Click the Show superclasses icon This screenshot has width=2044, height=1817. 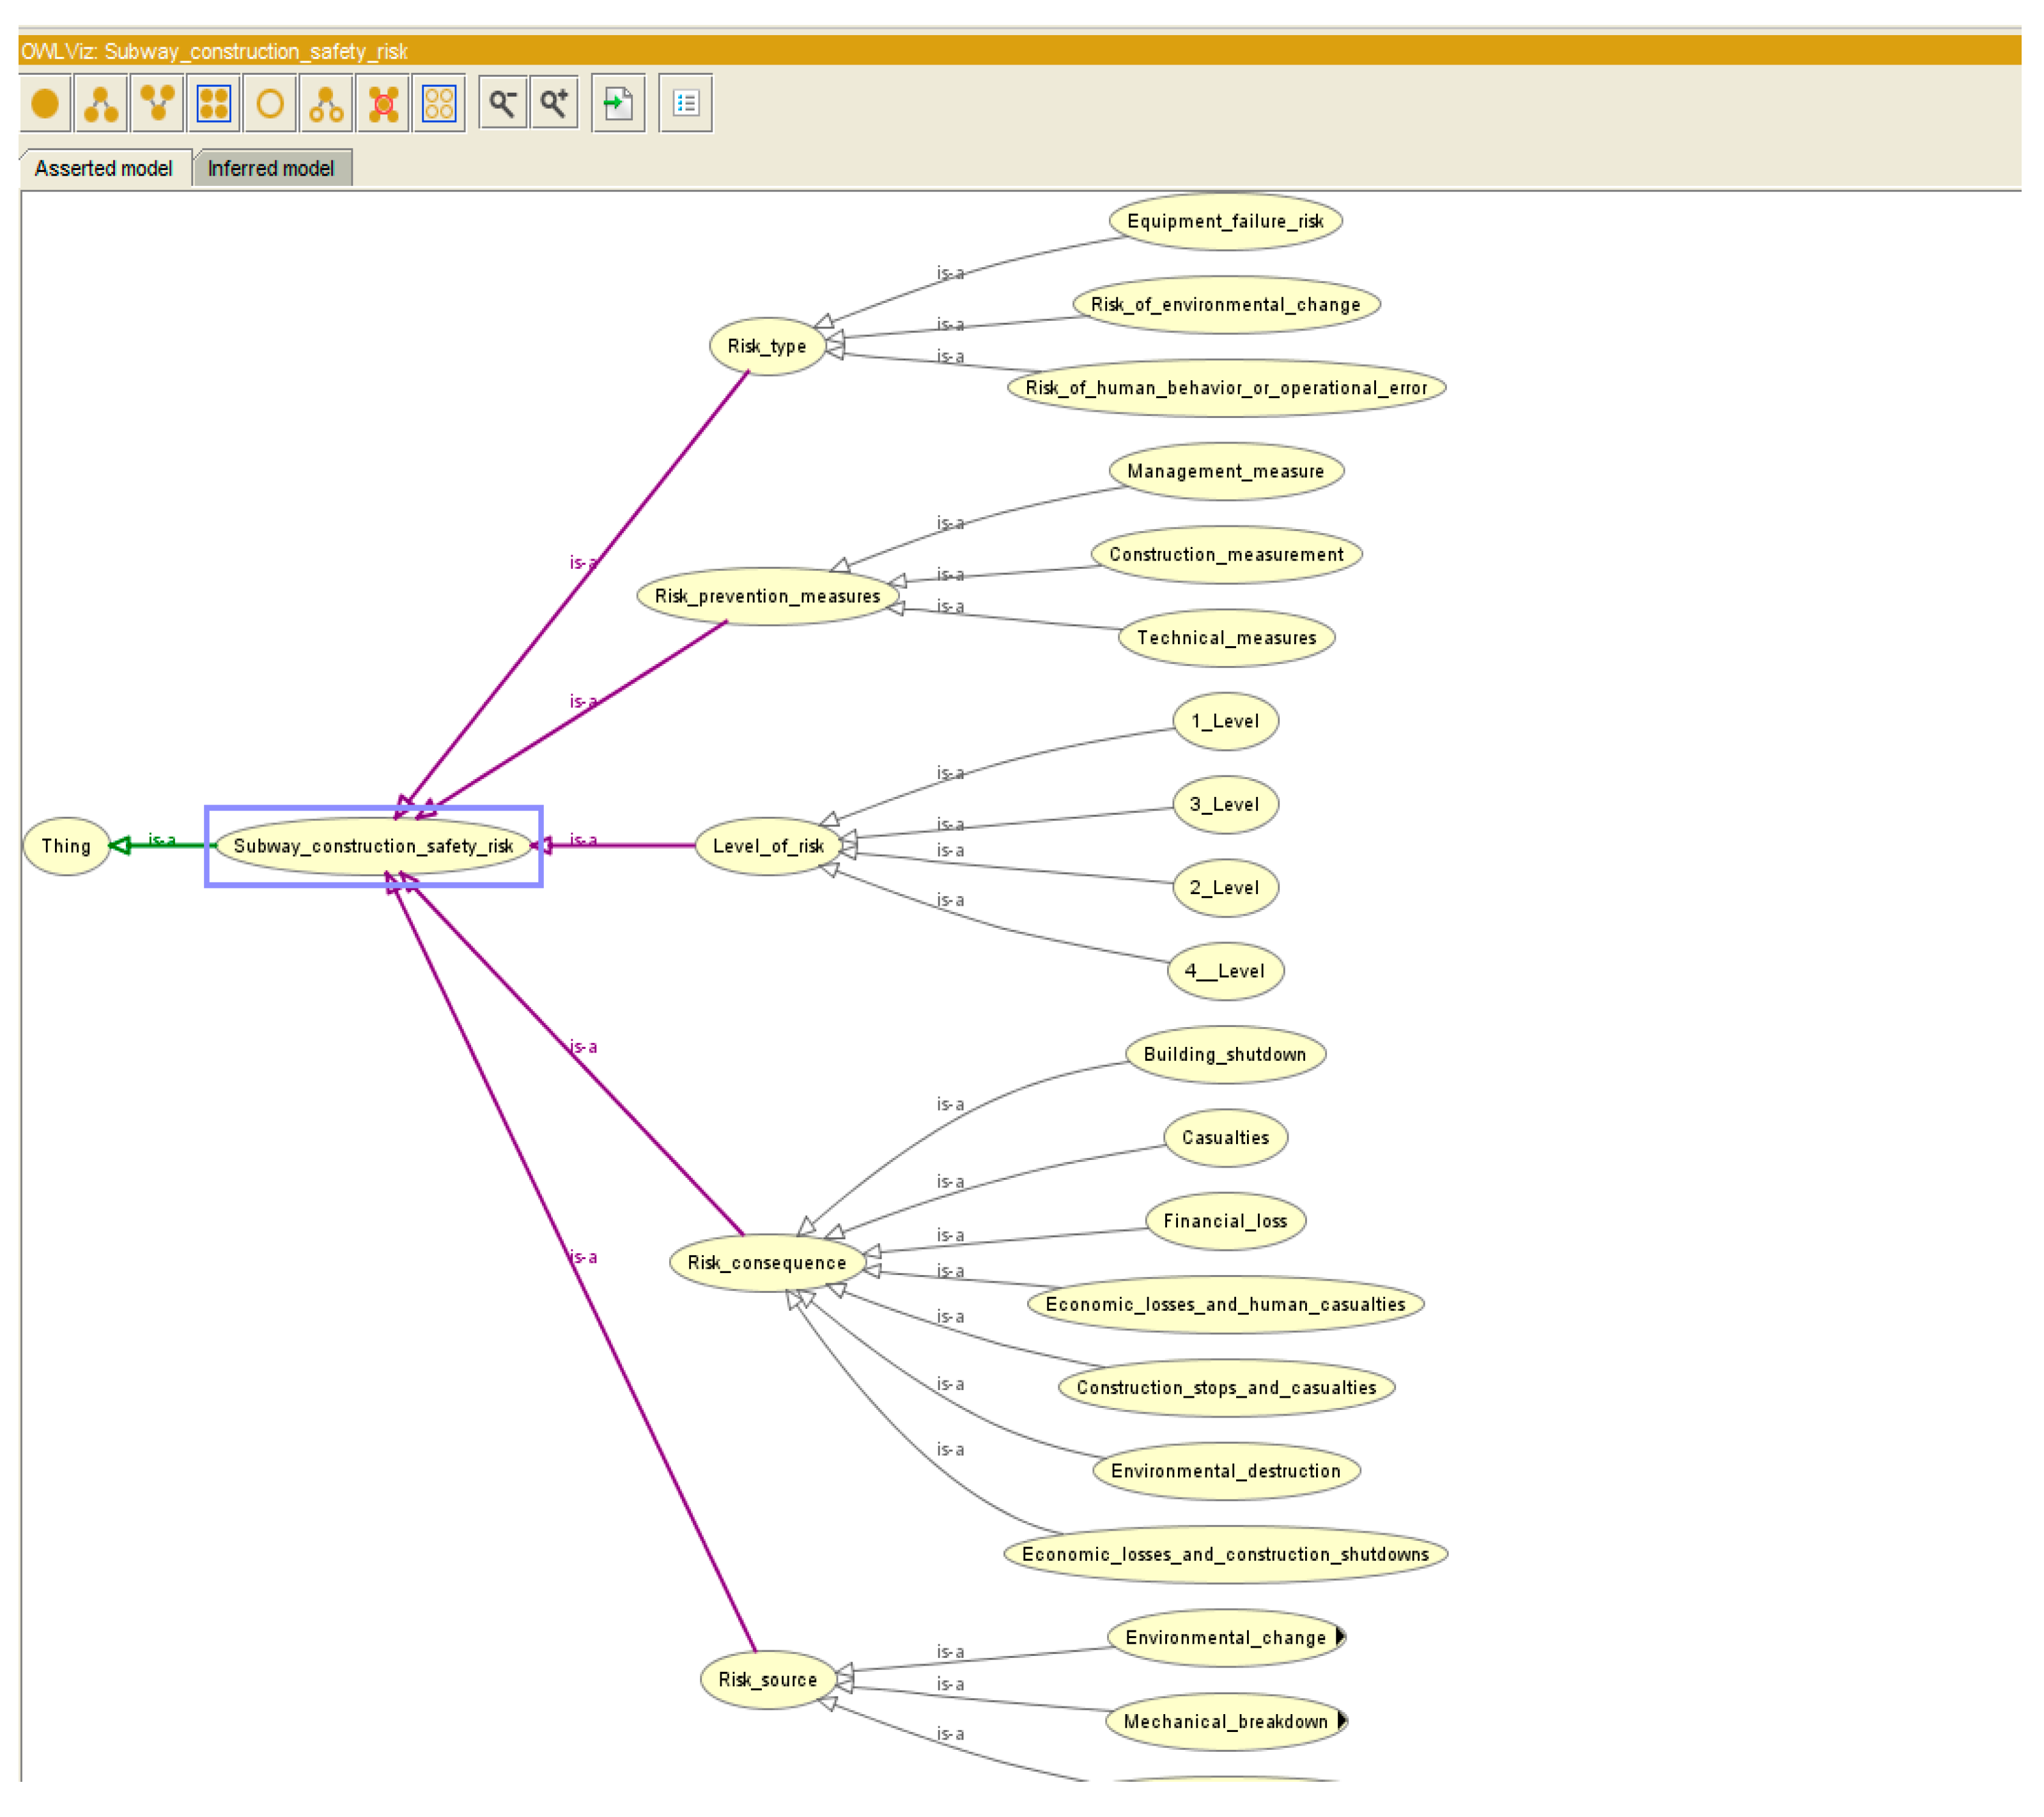tap(157, 104)
